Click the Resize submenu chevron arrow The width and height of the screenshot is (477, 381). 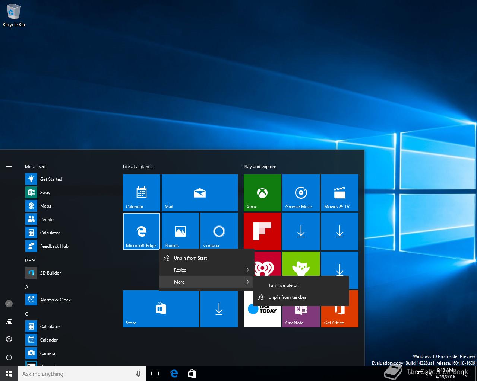click(x=248, y=270)
